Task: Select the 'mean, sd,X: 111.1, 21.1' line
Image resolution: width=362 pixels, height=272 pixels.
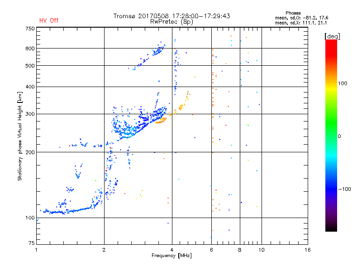Action: point(301,23)
